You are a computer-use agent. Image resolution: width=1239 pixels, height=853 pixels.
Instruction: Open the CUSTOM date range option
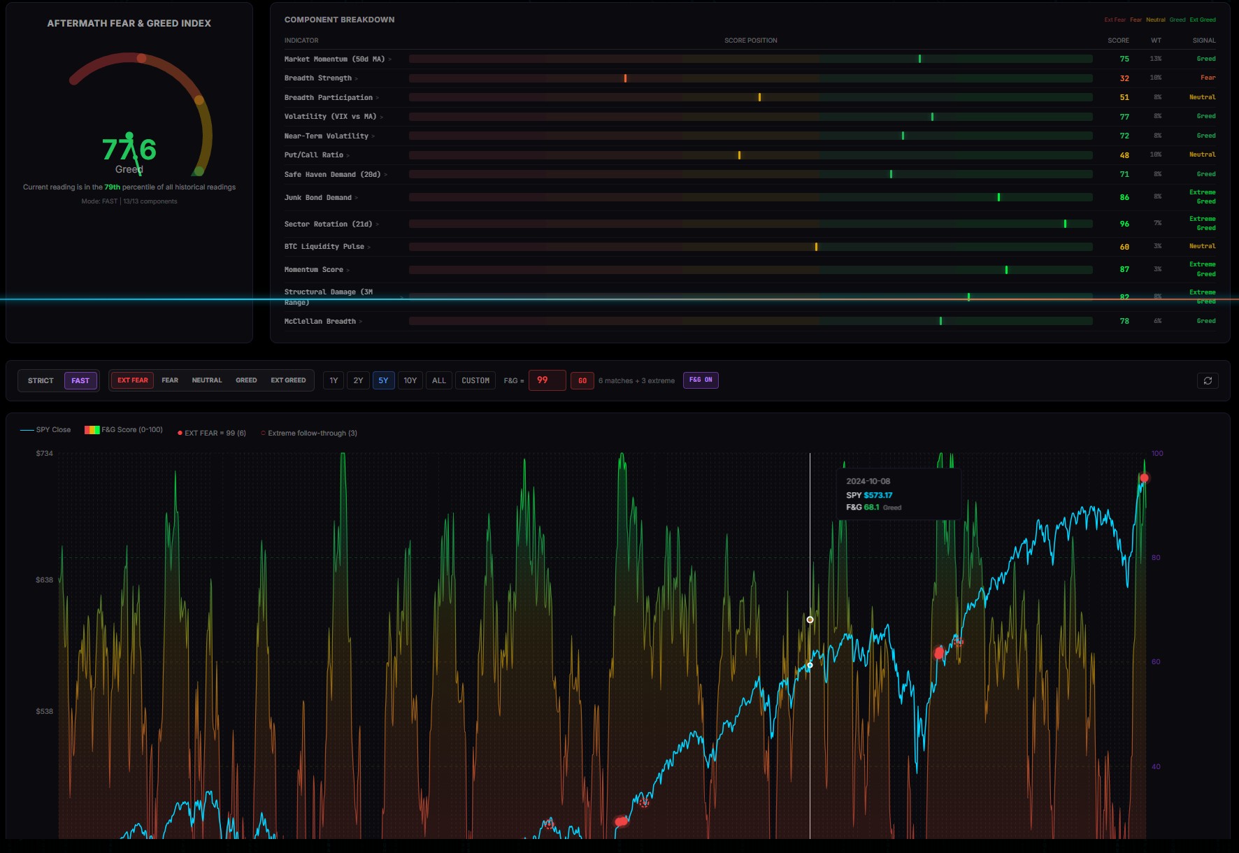tap(475, 380)
